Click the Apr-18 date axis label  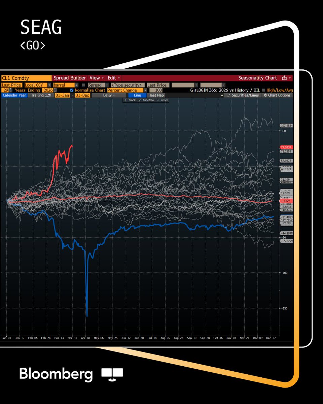pos(86,337)
